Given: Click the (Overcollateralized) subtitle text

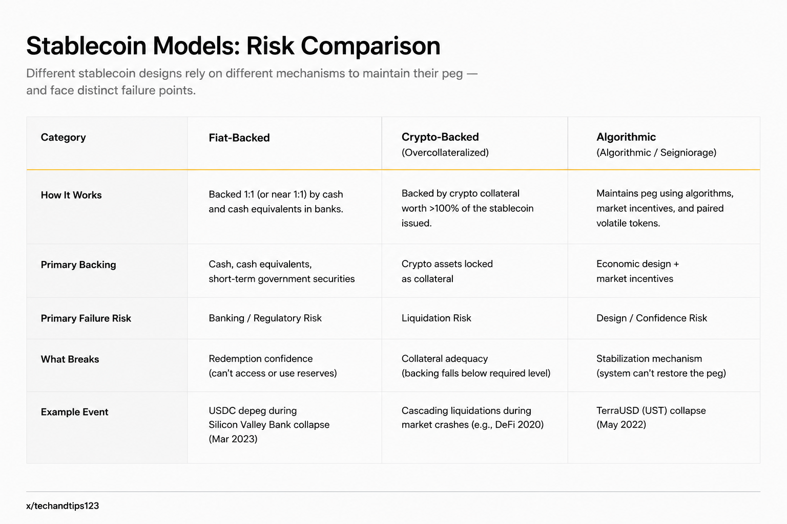Looking at the screenshot, I should (x=445, y=152).
